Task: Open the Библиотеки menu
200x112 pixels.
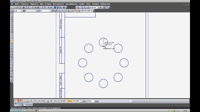Action: point(105,4)
